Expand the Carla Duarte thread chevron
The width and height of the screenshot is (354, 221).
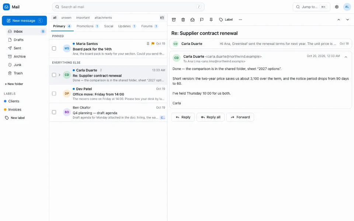(59, 75)
